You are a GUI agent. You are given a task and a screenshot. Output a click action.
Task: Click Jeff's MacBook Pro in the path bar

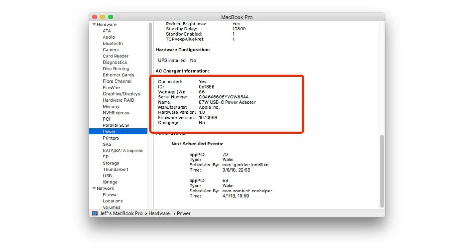point(121,213)
